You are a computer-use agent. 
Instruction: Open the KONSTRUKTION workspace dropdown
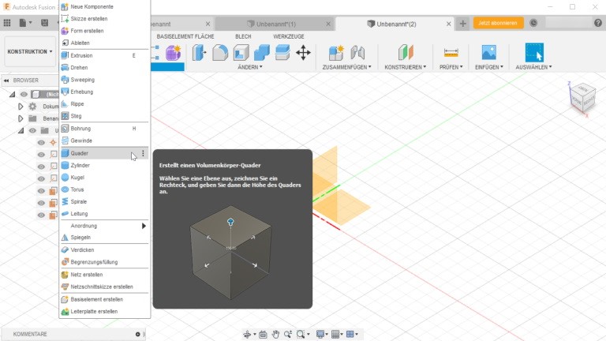pyautogui.click(x=30, y=51)
